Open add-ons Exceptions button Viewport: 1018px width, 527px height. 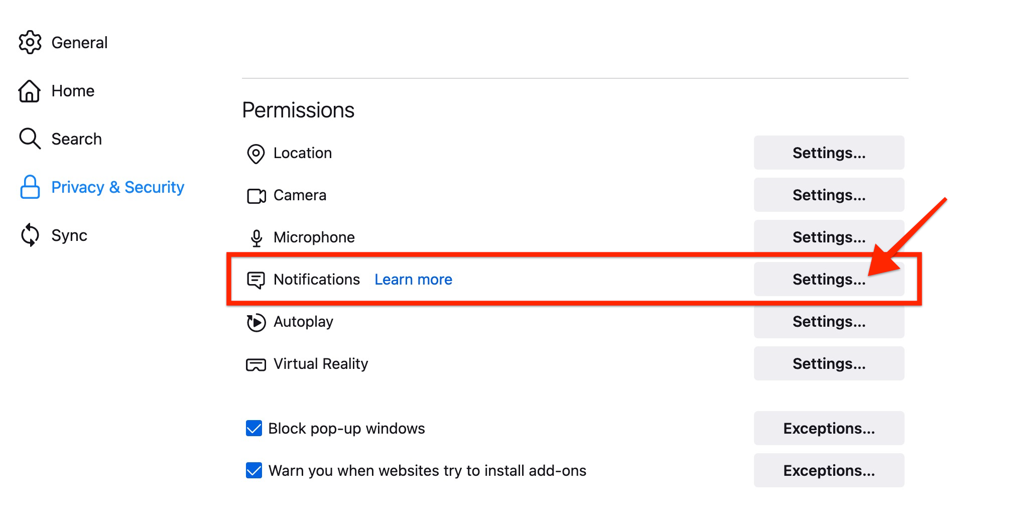point(828,471)
